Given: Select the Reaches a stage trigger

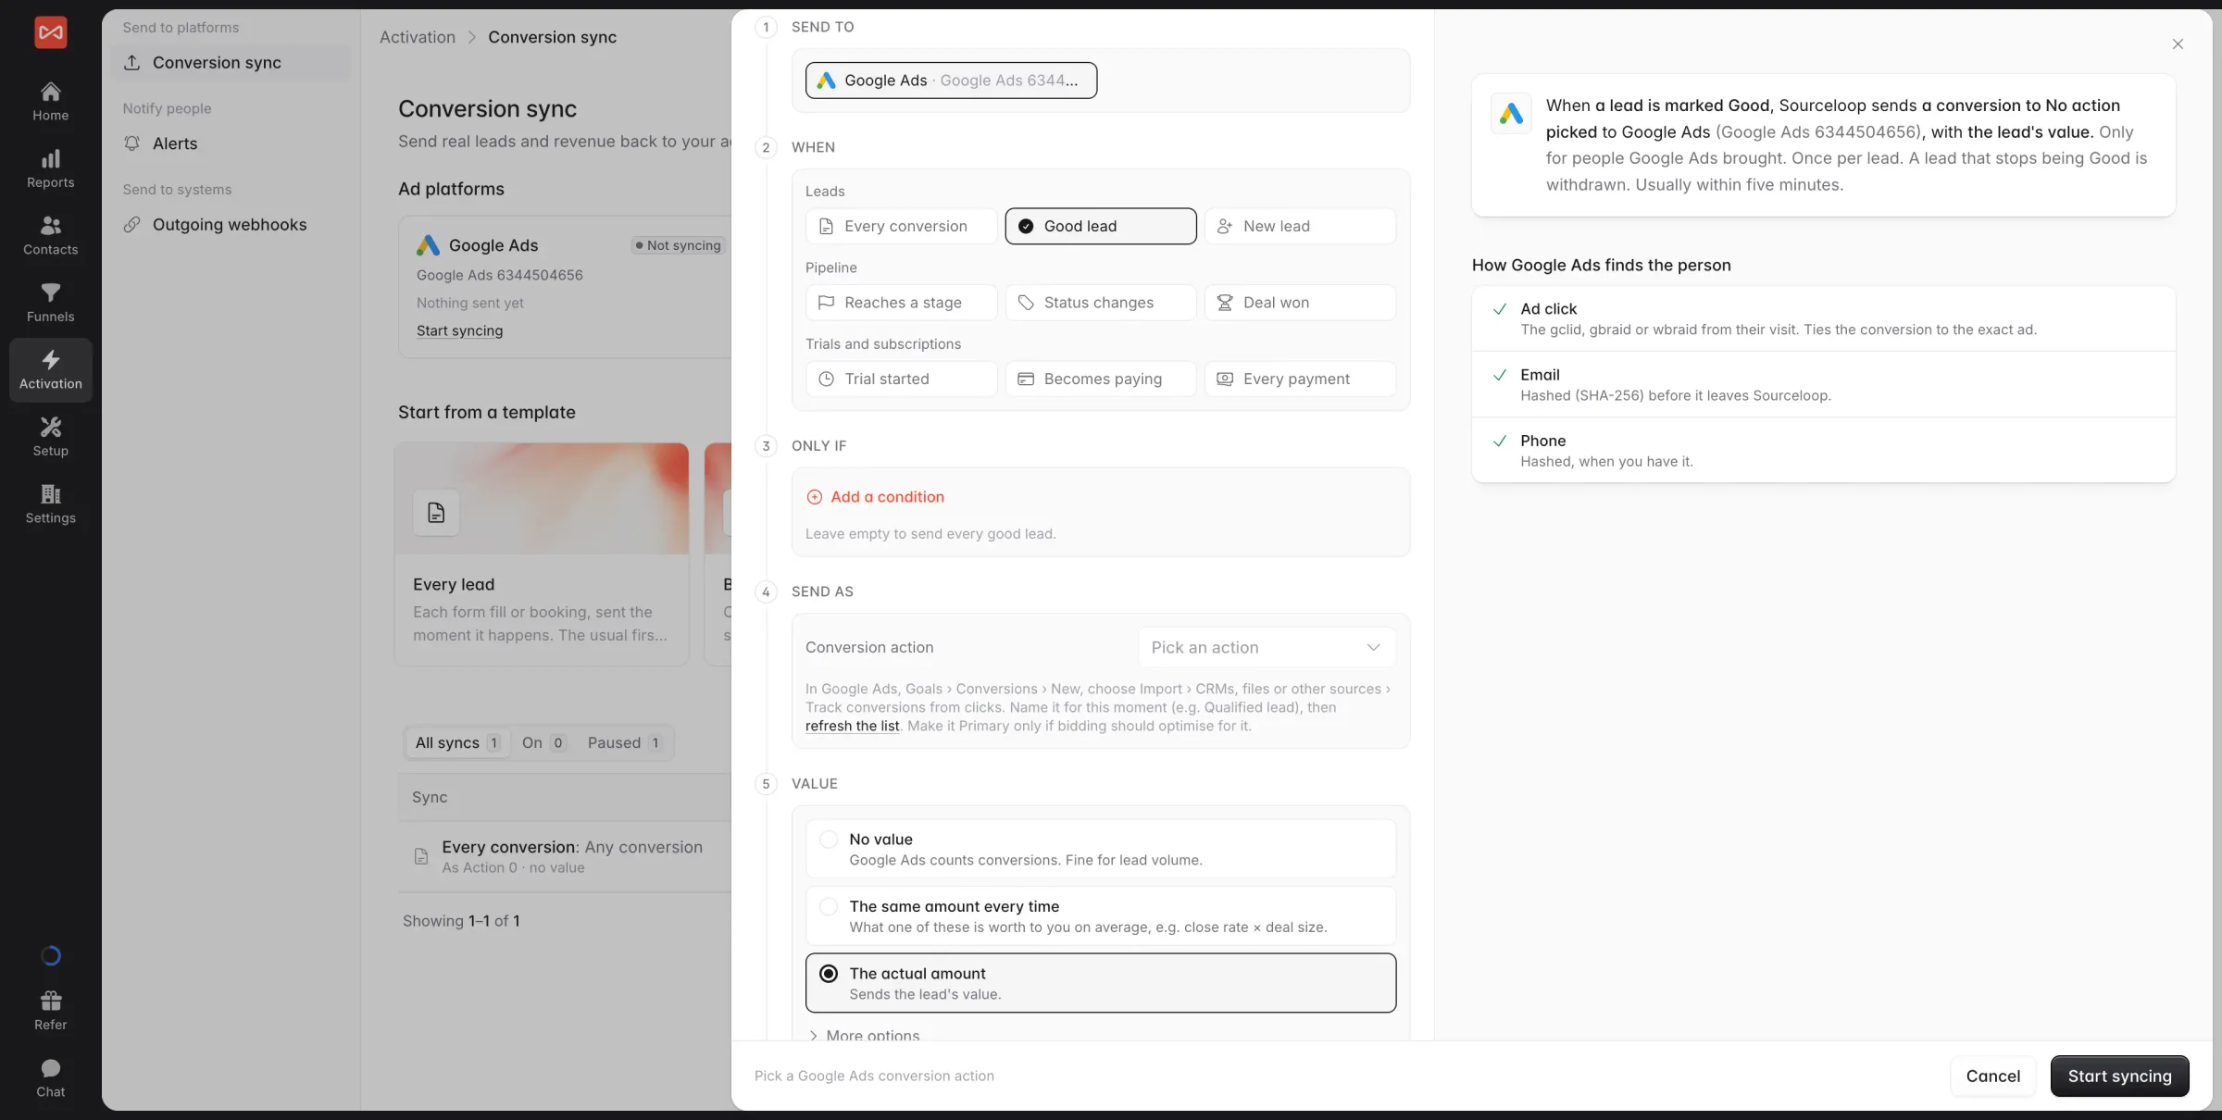Looking at the screenshot, I should click(901, 303).
